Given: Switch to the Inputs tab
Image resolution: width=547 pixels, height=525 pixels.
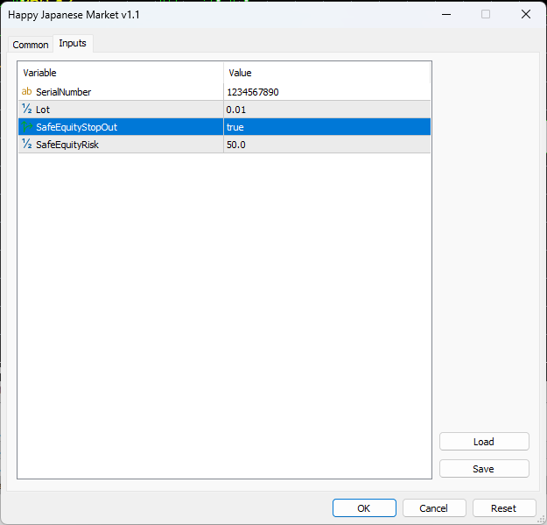Looking at the screenshot, I should [x=73, y=44].
